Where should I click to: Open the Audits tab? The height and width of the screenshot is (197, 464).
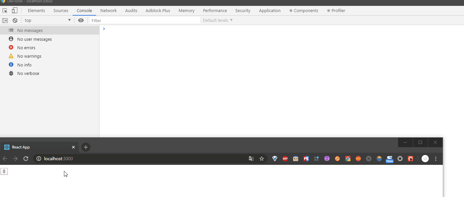coord(131,10)
